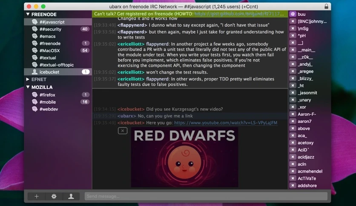The image size is (356, 206).
Task: Select the #webdev channel
Action: click(58, 109)
